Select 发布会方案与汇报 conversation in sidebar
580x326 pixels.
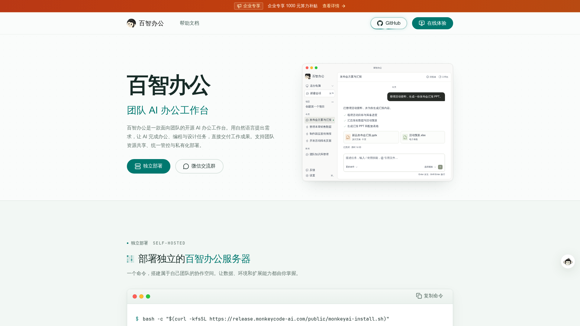320,120
